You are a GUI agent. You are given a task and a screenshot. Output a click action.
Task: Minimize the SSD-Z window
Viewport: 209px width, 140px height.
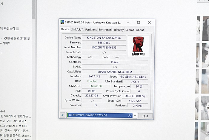[128, 22]
